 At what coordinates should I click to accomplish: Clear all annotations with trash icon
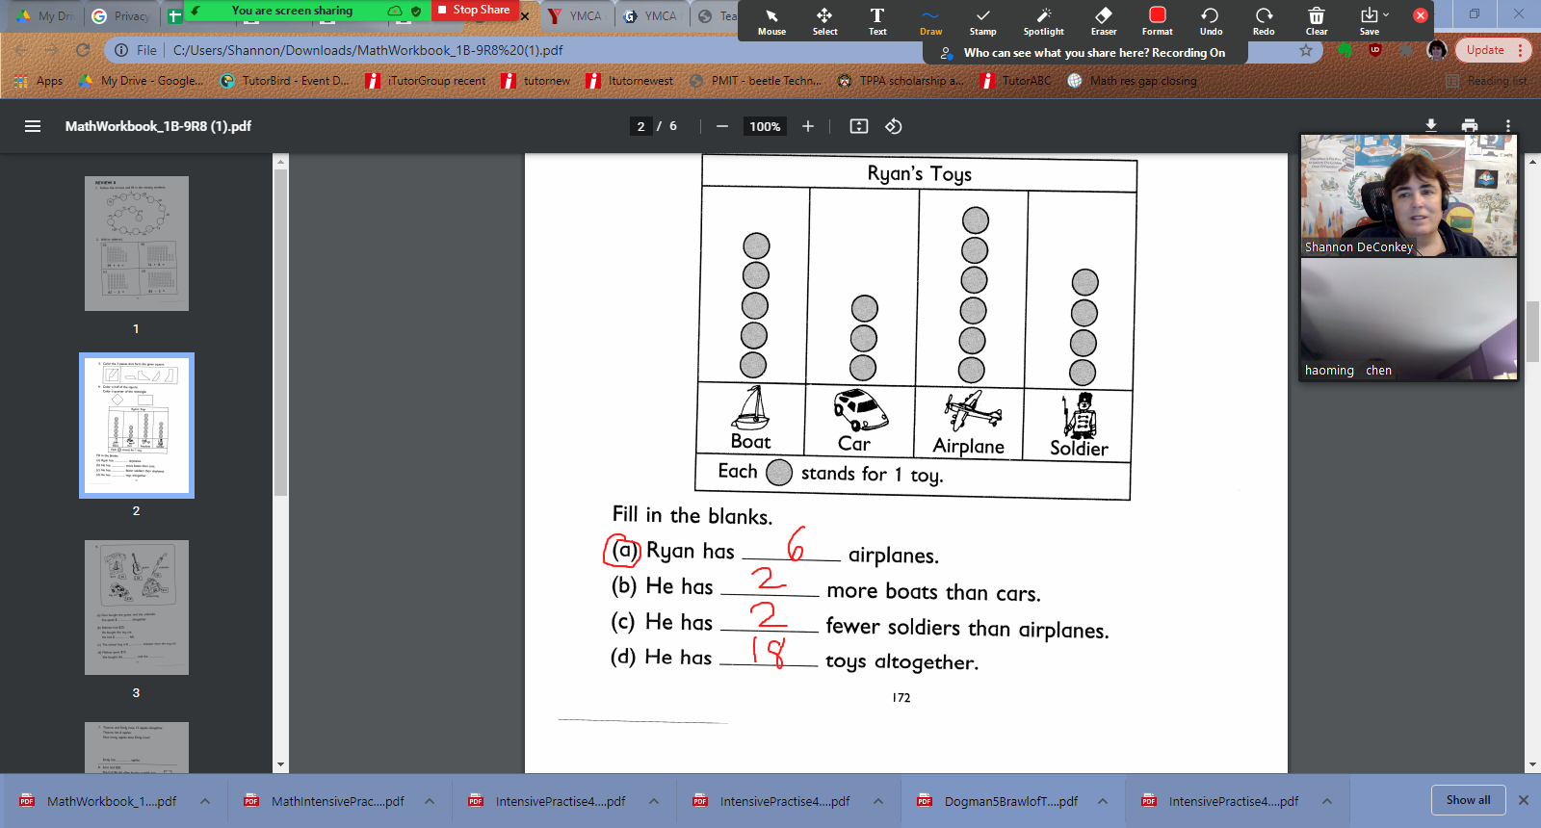point(1317,21)
